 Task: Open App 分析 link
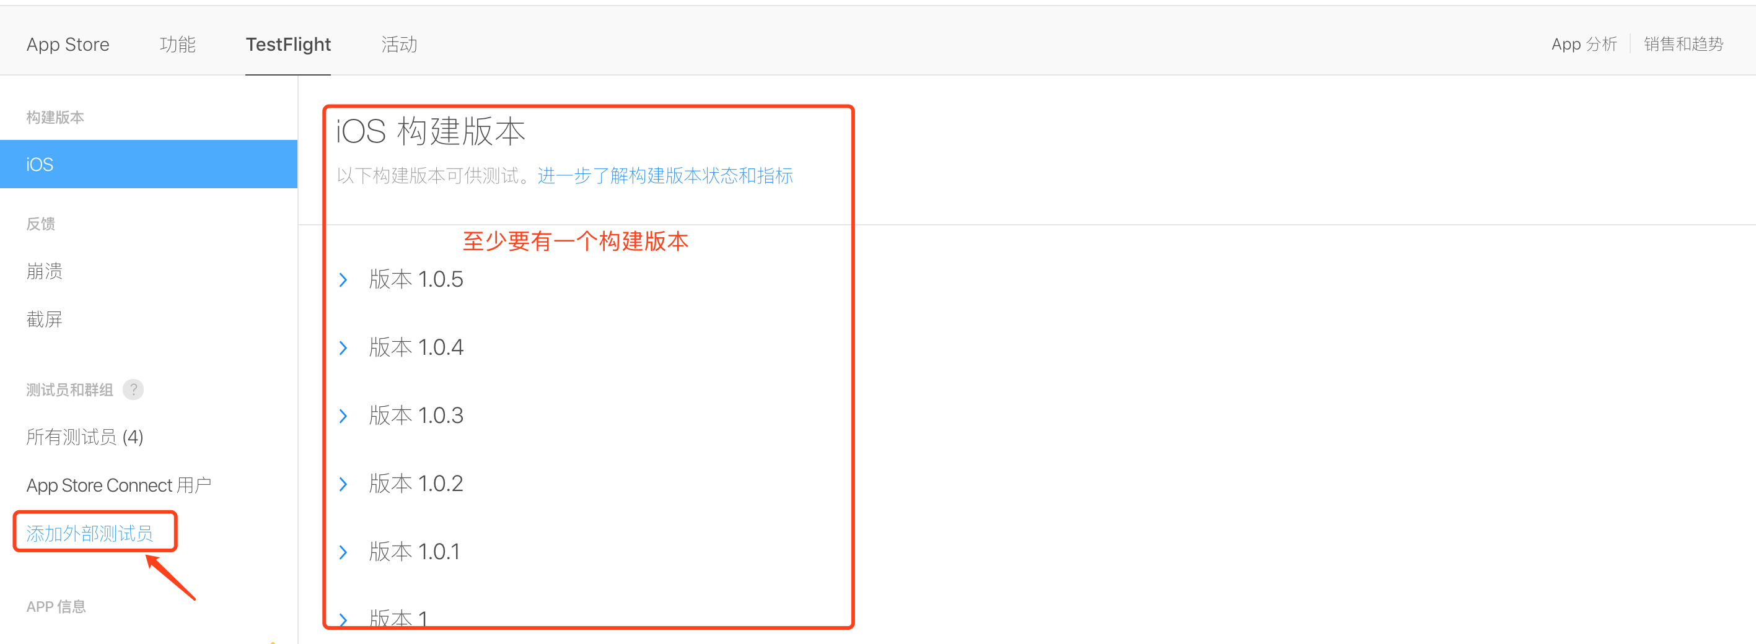[x=1584, y=45]
